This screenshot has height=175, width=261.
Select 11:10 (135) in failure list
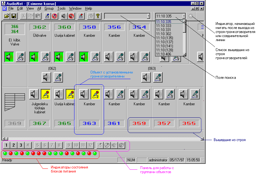point(169,38)
